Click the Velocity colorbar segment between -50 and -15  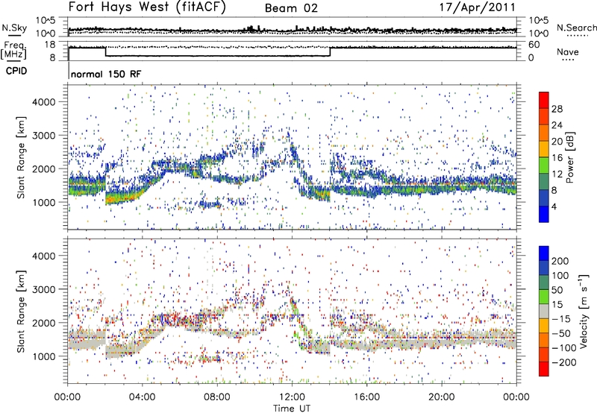[x=544, y=326]
